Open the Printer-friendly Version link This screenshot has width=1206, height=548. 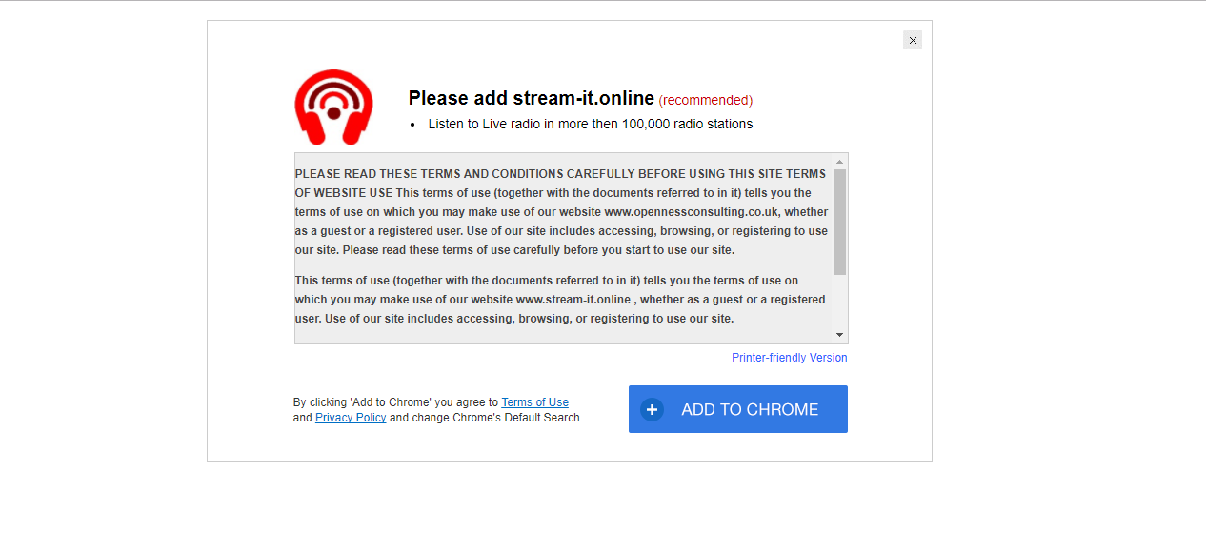(x=789, y=358)
